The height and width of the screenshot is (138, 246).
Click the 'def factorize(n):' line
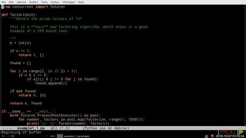tap(20, 15)
